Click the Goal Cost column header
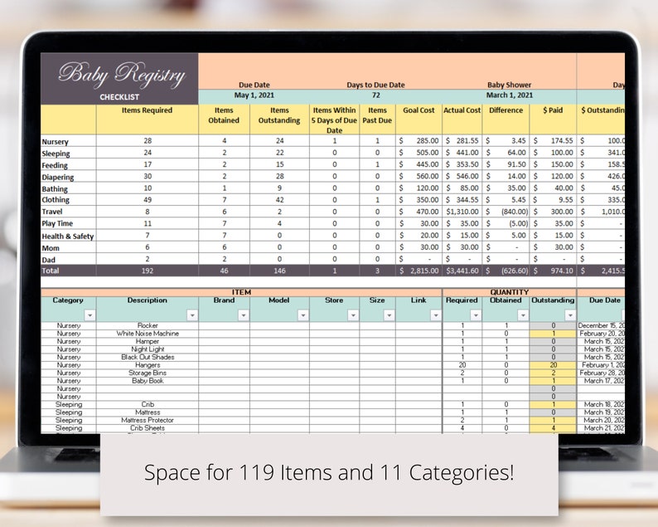Screen dimensions: 658x527 tap(419, 120)
